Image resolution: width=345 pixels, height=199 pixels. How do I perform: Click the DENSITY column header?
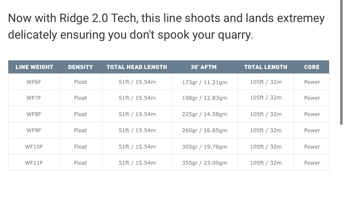tap(80, 67)
